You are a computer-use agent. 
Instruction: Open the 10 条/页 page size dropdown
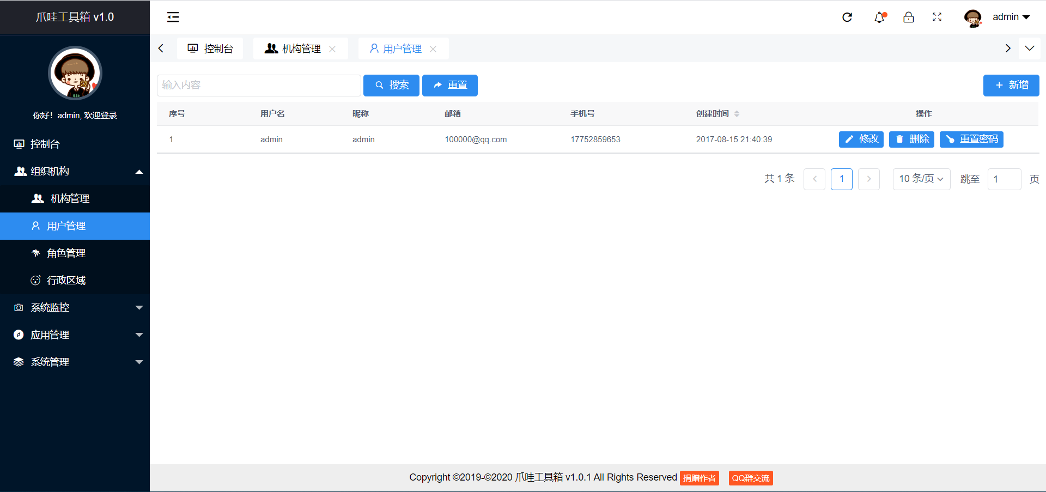(921, 179)
